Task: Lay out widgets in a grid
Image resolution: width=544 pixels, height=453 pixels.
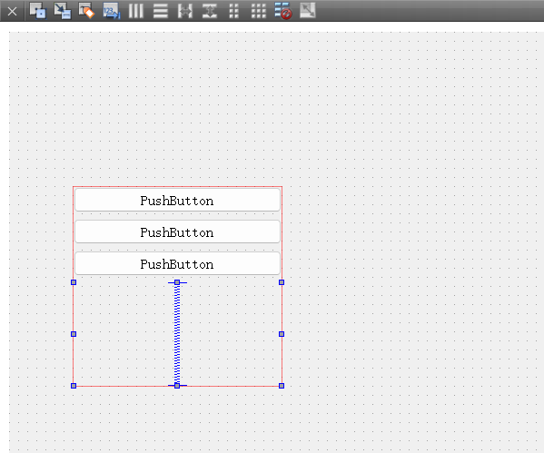Action: (259, 11)
